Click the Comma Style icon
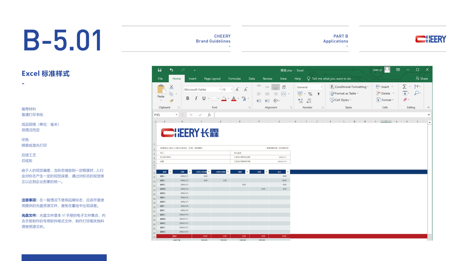This screenshot has width=465, height=261. 319,94
